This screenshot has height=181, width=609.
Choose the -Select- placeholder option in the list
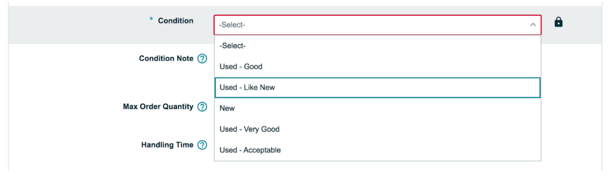378,46
